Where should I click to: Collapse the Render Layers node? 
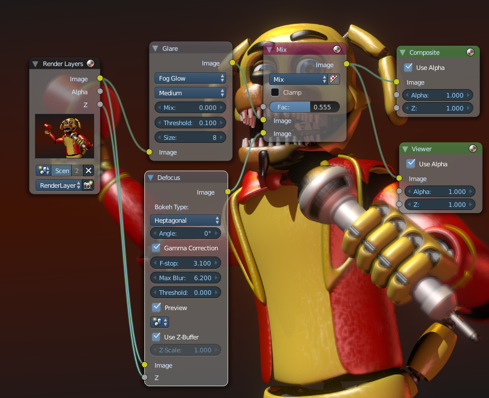[x=35, y=64]
